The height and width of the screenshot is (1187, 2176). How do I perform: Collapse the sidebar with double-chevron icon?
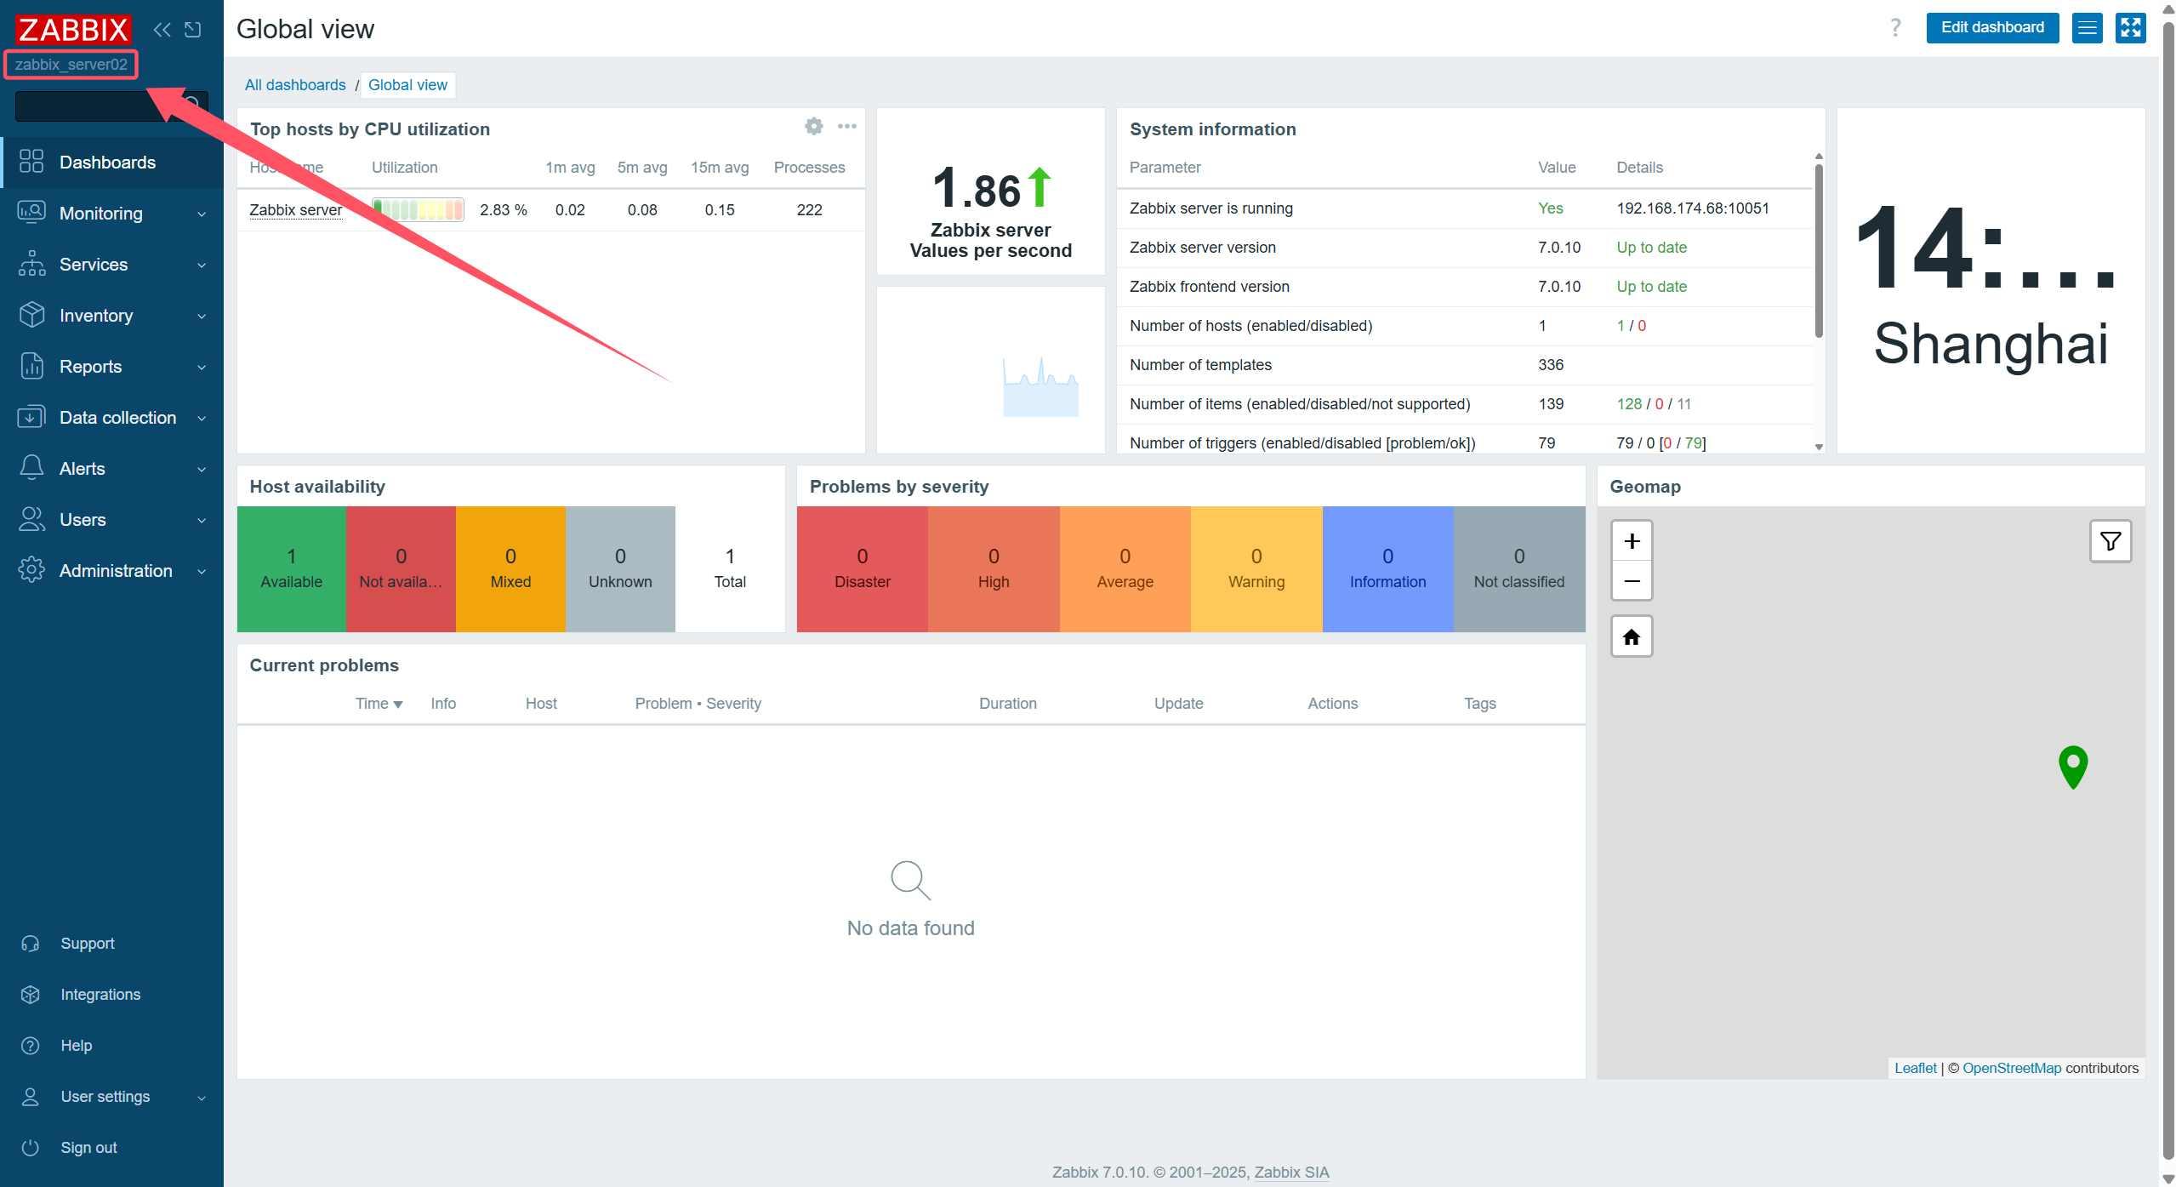point(162,30)
